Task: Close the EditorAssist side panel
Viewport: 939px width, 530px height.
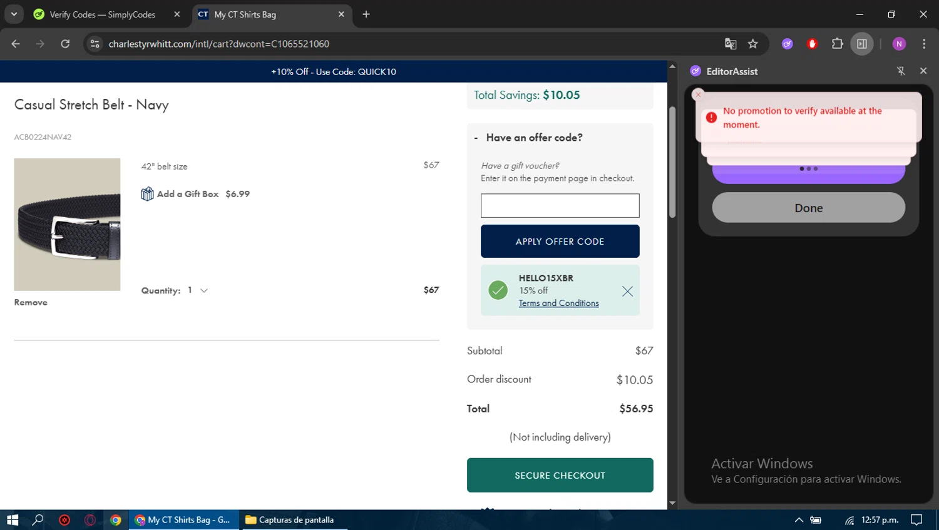Action: [x=923, y=71]
